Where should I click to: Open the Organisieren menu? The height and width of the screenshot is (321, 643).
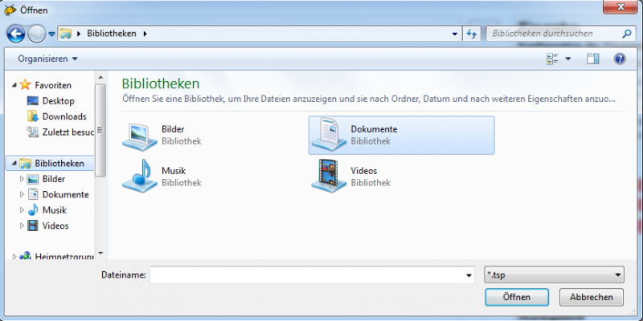(x=47, y=59)
